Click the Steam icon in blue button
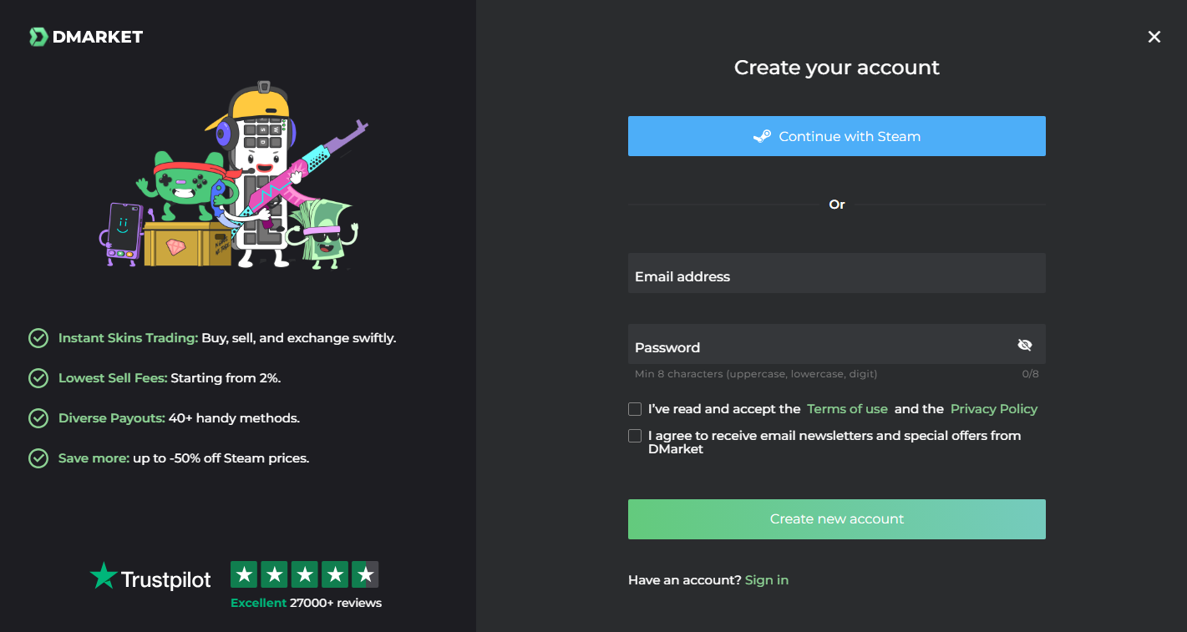 click(762, 136)
